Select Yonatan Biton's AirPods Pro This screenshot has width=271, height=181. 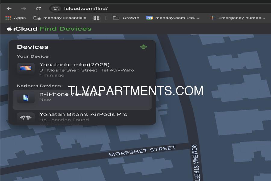(82, 117)
